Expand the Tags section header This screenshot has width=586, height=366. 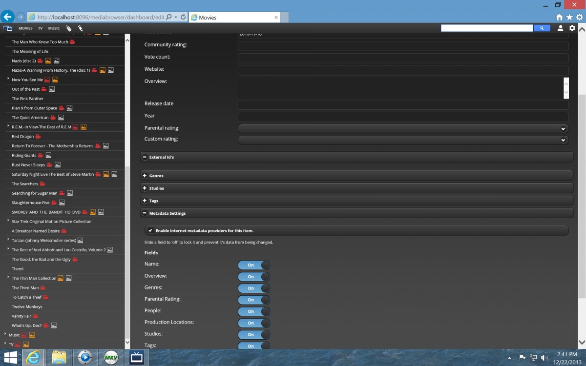click(356, 201)
